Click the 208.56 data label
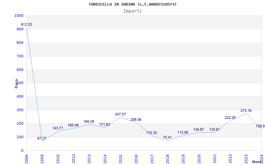Image resolution: width=265 pixels, height=165 pixels. tap(136, 119)
